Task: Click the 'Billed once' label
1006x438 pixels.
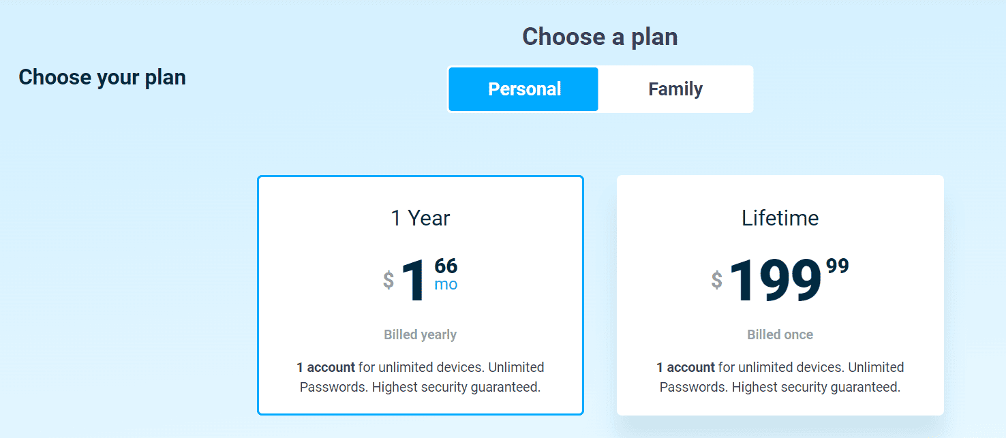Action: (780, 334)
